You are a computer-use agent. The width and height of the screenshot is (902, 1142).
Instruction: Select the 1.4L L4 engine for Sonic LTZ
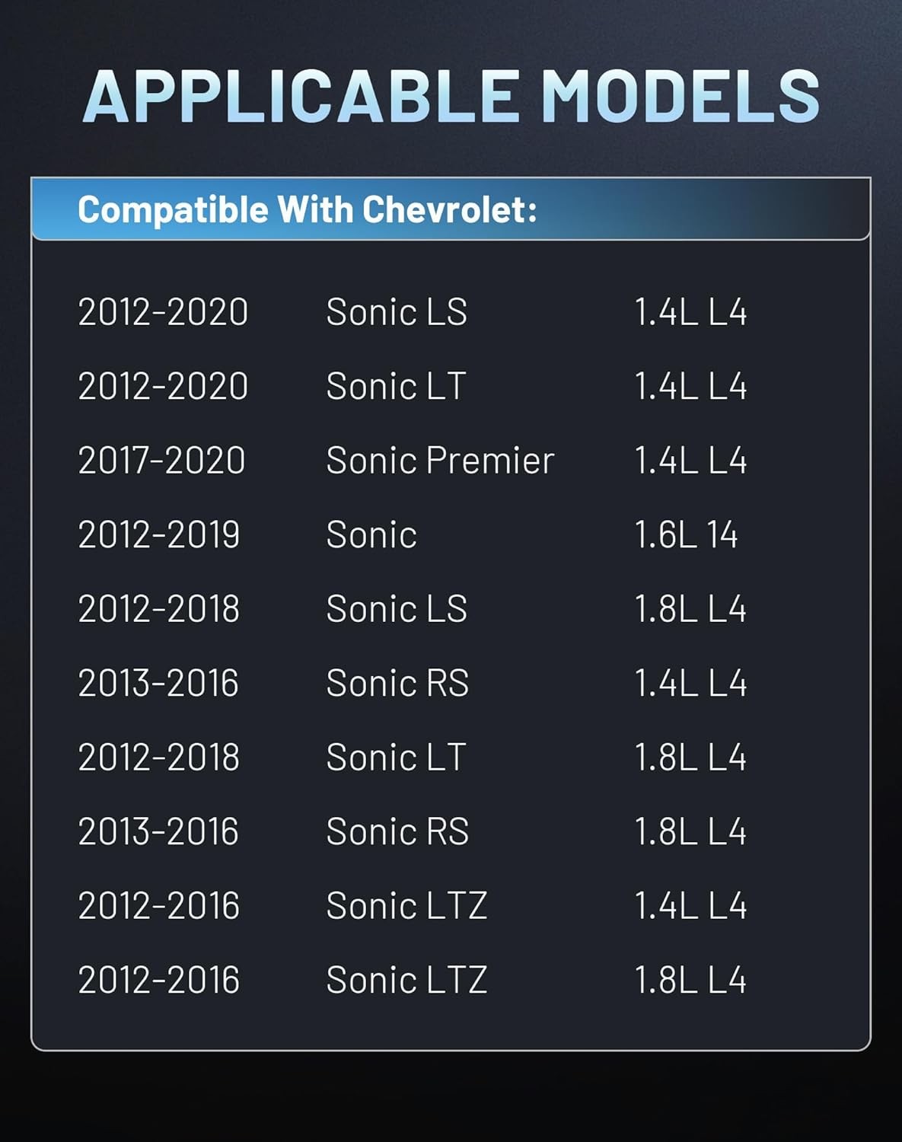[x=690, y=906]
